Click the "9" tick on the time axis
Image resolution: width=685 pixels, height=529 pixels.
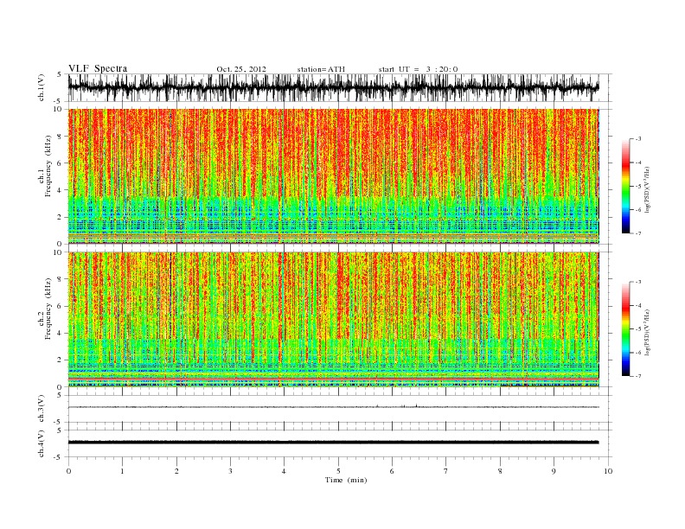pos(554,471)
